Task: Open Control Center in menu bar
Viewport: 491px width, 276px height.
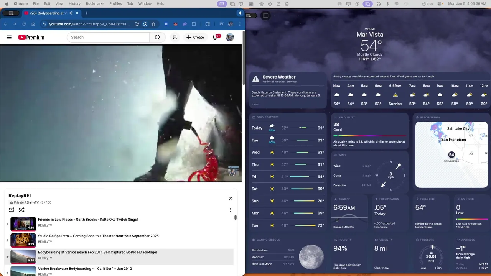Action: point(439,3)
